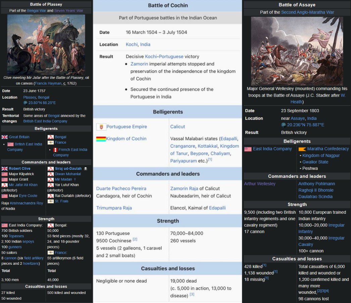
Task: Open the Plassey painting of Clive and Mir Jafar
Action: point(46,45)
